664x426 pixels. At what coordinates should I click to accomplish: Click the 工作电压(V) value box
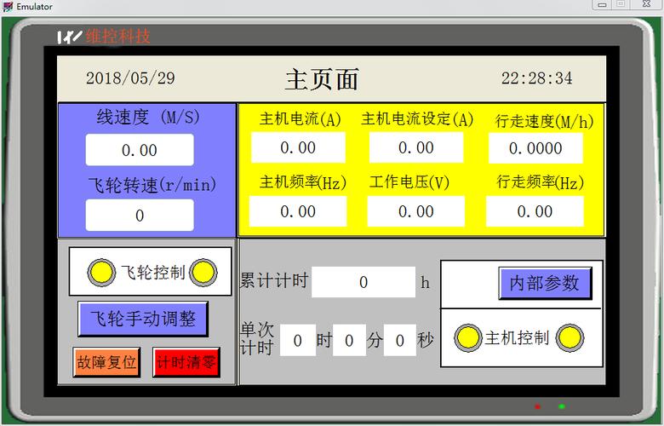click(x=416, y=211)
